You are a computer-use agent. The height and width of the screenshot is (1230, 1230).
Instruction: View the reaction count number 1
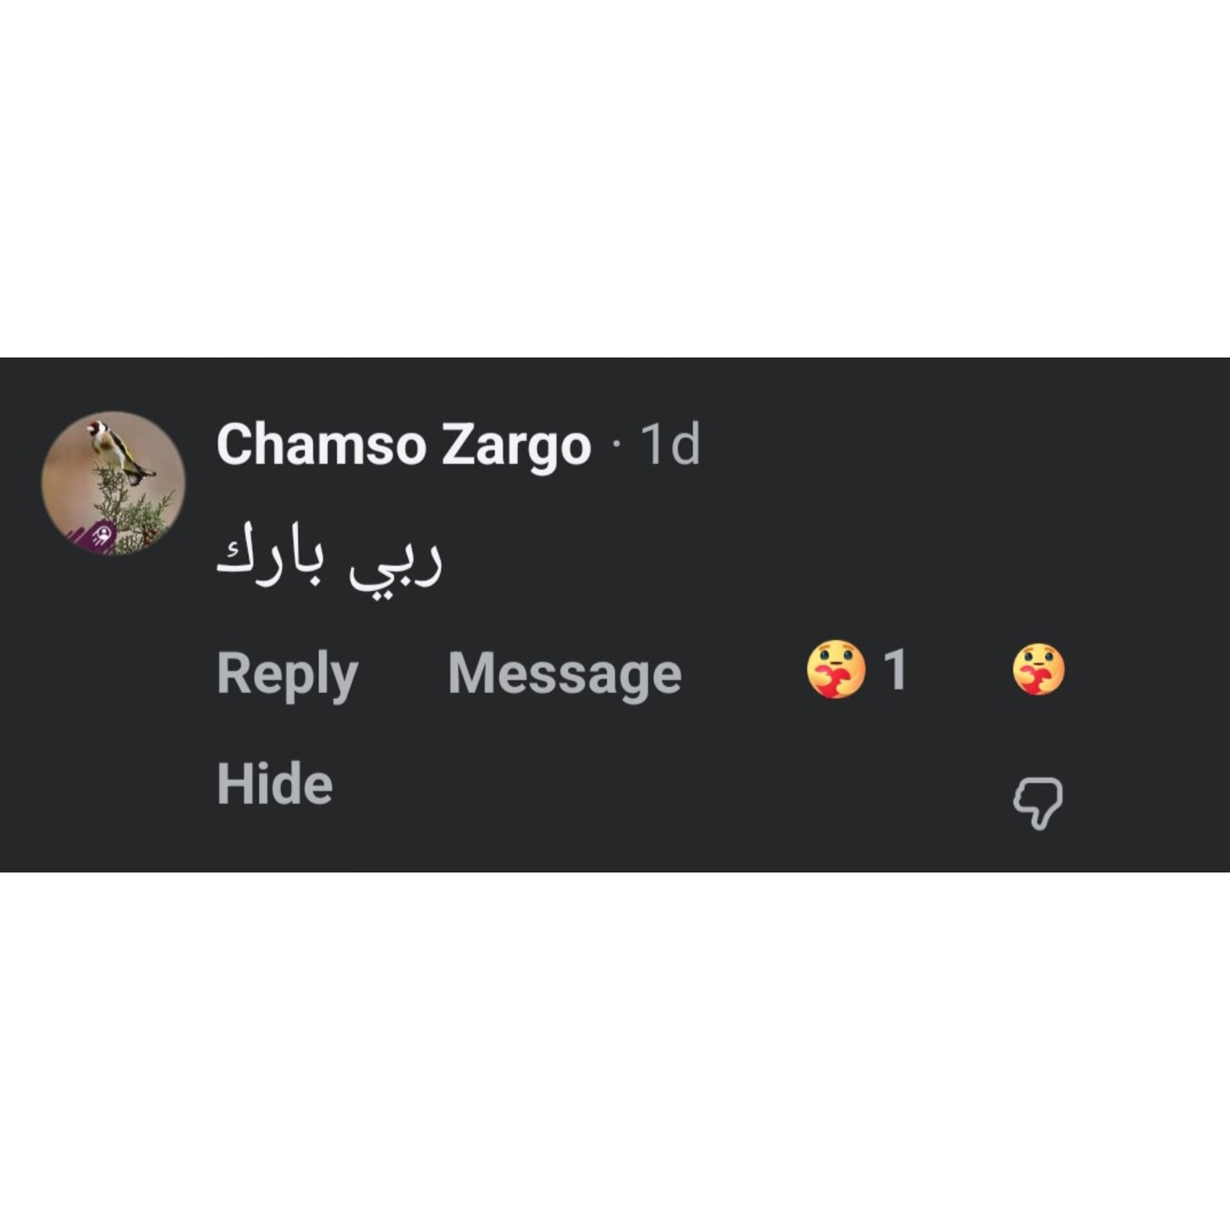(895, 670)
